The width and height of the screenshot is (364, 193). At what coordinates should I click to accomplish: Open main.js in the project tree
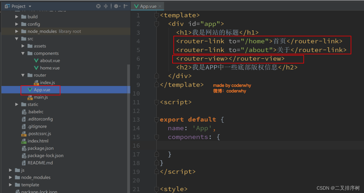coord(41,97)
